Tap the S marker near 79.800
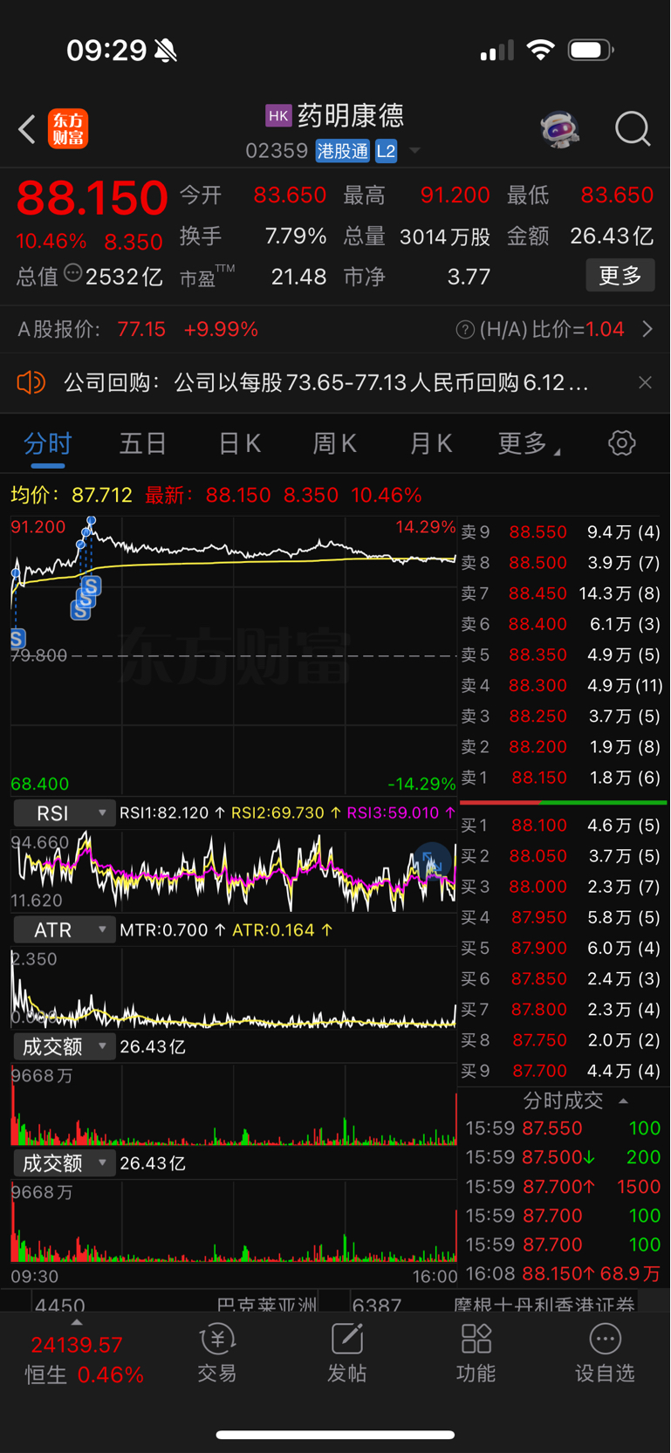Screen dimensions: 671x1453 tap(17, 639)
